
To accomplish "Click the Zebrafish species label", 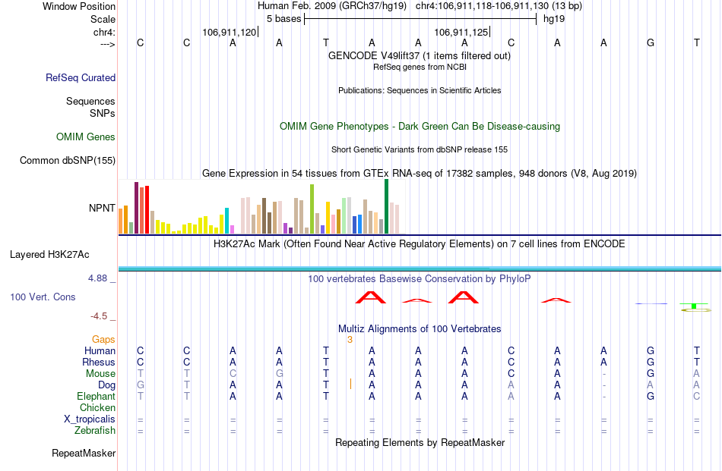I will coord(95,431).
